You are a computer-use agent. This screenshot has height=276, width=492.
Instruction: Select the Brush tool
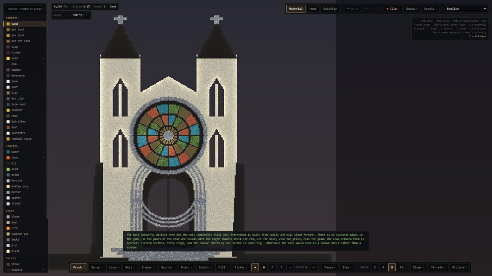(x=79, y=267)
